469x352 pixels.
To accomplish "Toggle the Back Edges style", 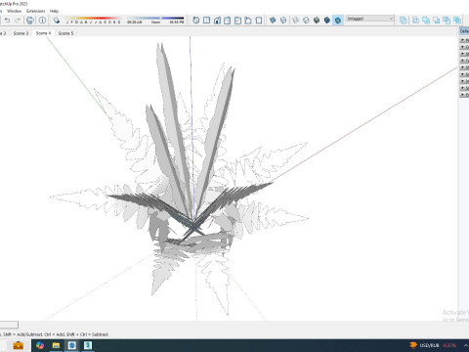I will pyautogui.click(x=283, y=21).
